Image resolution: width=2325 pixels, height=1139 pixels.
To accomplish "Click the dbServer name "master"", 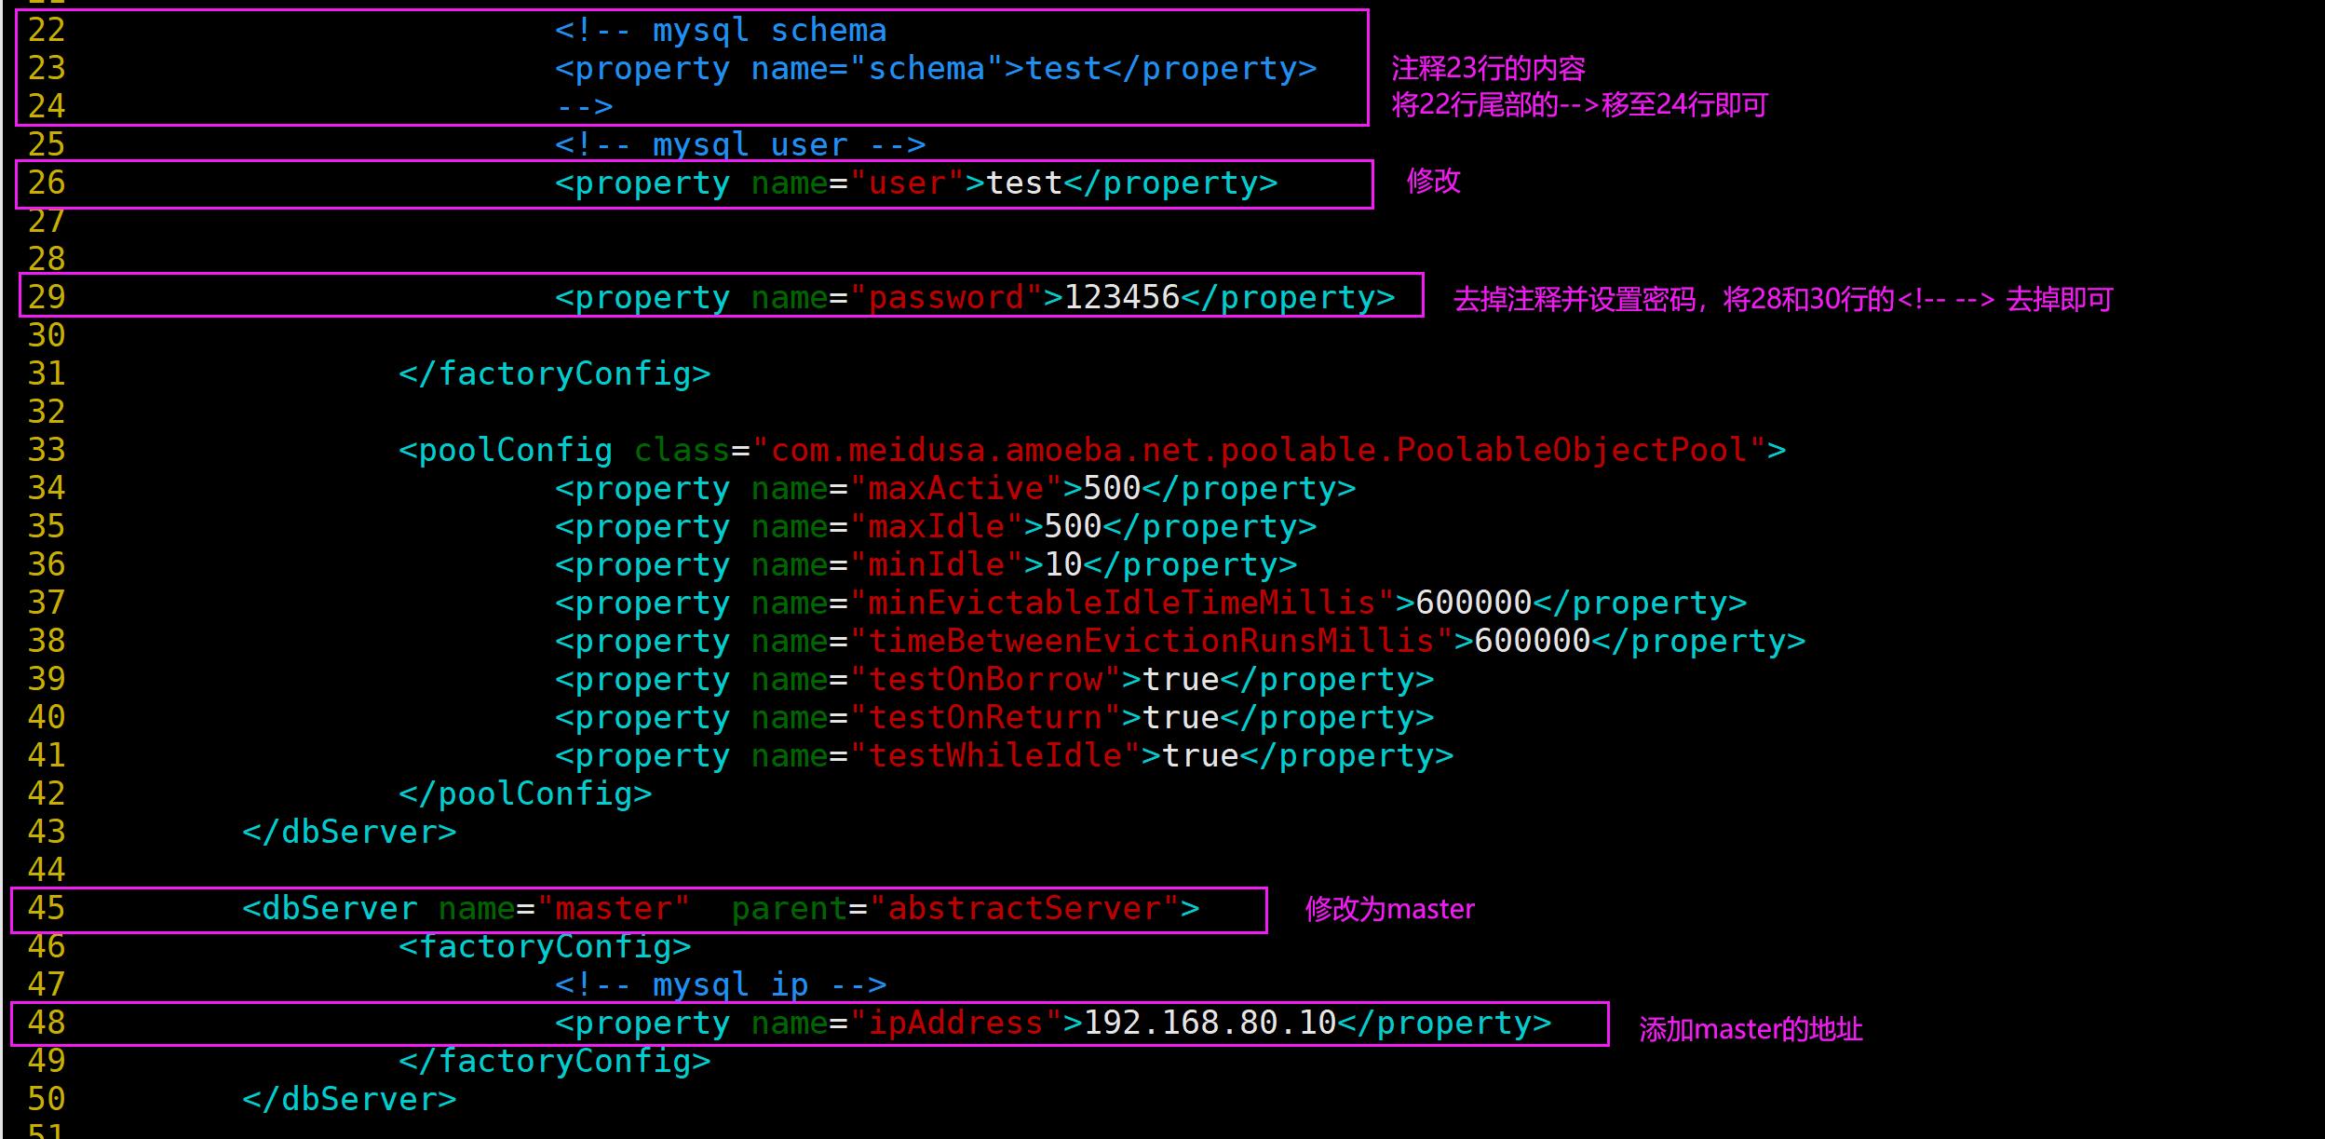I will (x=614, y=909).
